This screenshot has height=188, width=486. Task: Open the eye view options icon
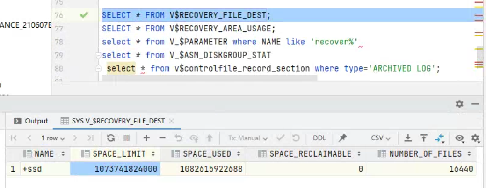pos(460,138)
